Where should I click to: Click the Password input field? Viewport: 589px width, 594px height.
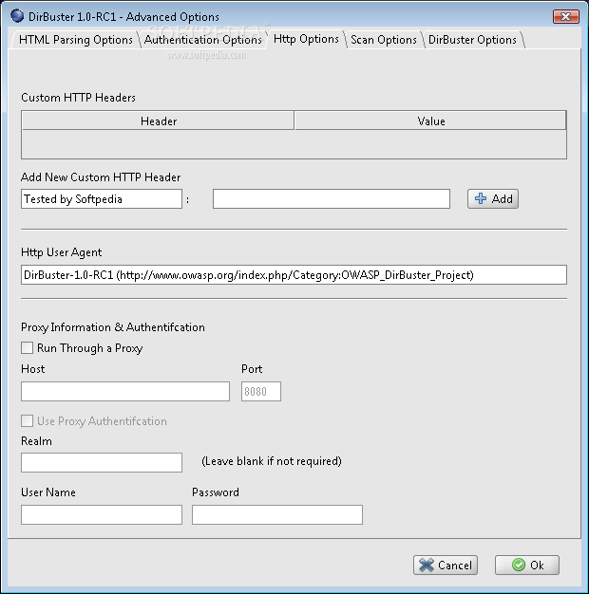[277, 515]
